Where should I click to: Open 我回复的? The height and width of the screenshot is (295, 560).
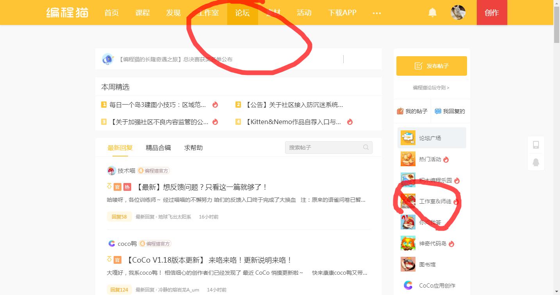click(x=450, y=111)
